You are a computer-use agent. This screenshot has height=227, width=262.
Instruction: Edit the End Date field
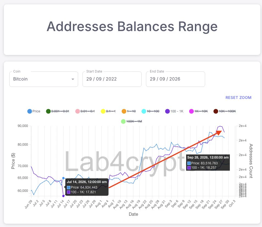tap(175, 79)
